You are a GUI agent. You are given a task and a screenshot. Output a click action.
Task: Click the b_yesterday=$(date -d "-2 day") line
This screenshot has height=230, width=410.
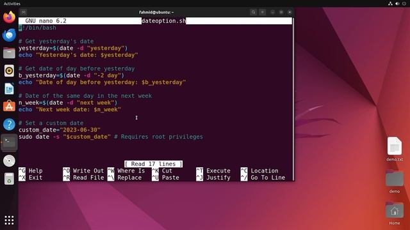point(71,75)
